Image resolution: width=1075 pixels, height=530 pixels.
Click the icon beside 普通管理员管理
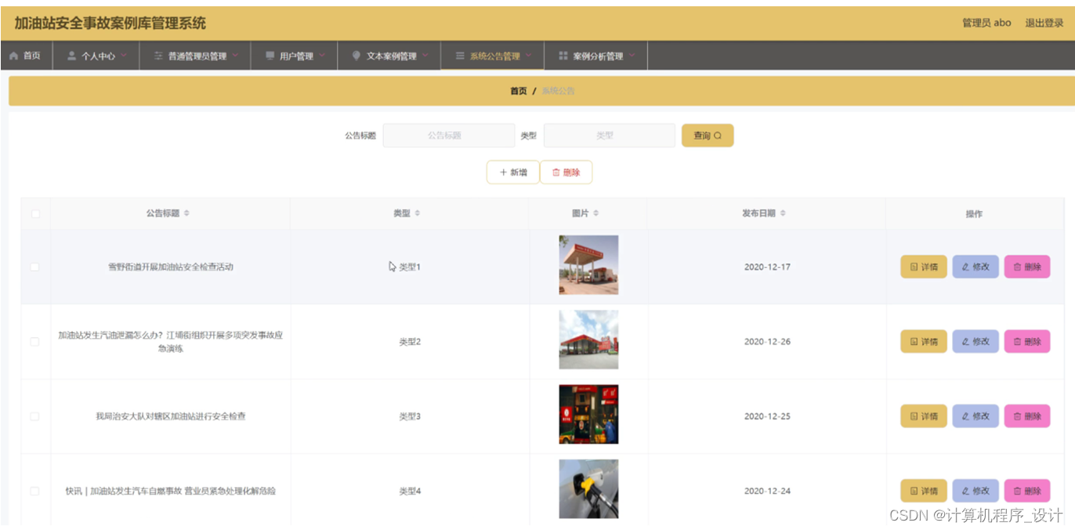tap(158, 56)
